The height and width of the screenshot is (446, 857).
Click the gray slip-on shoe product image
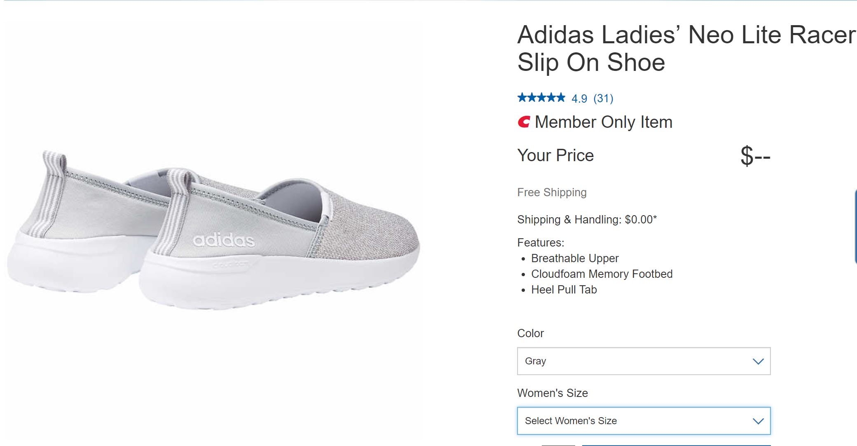tap(214, 231)
